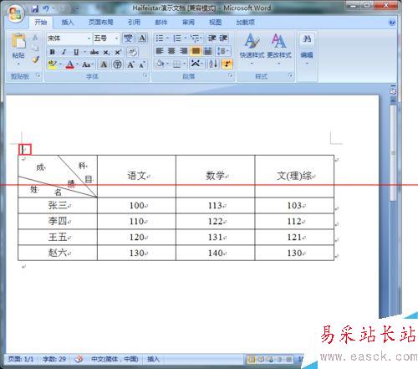Undo last action in Quick Access toolbar
The image size is (418, 369).
[46, 8]
